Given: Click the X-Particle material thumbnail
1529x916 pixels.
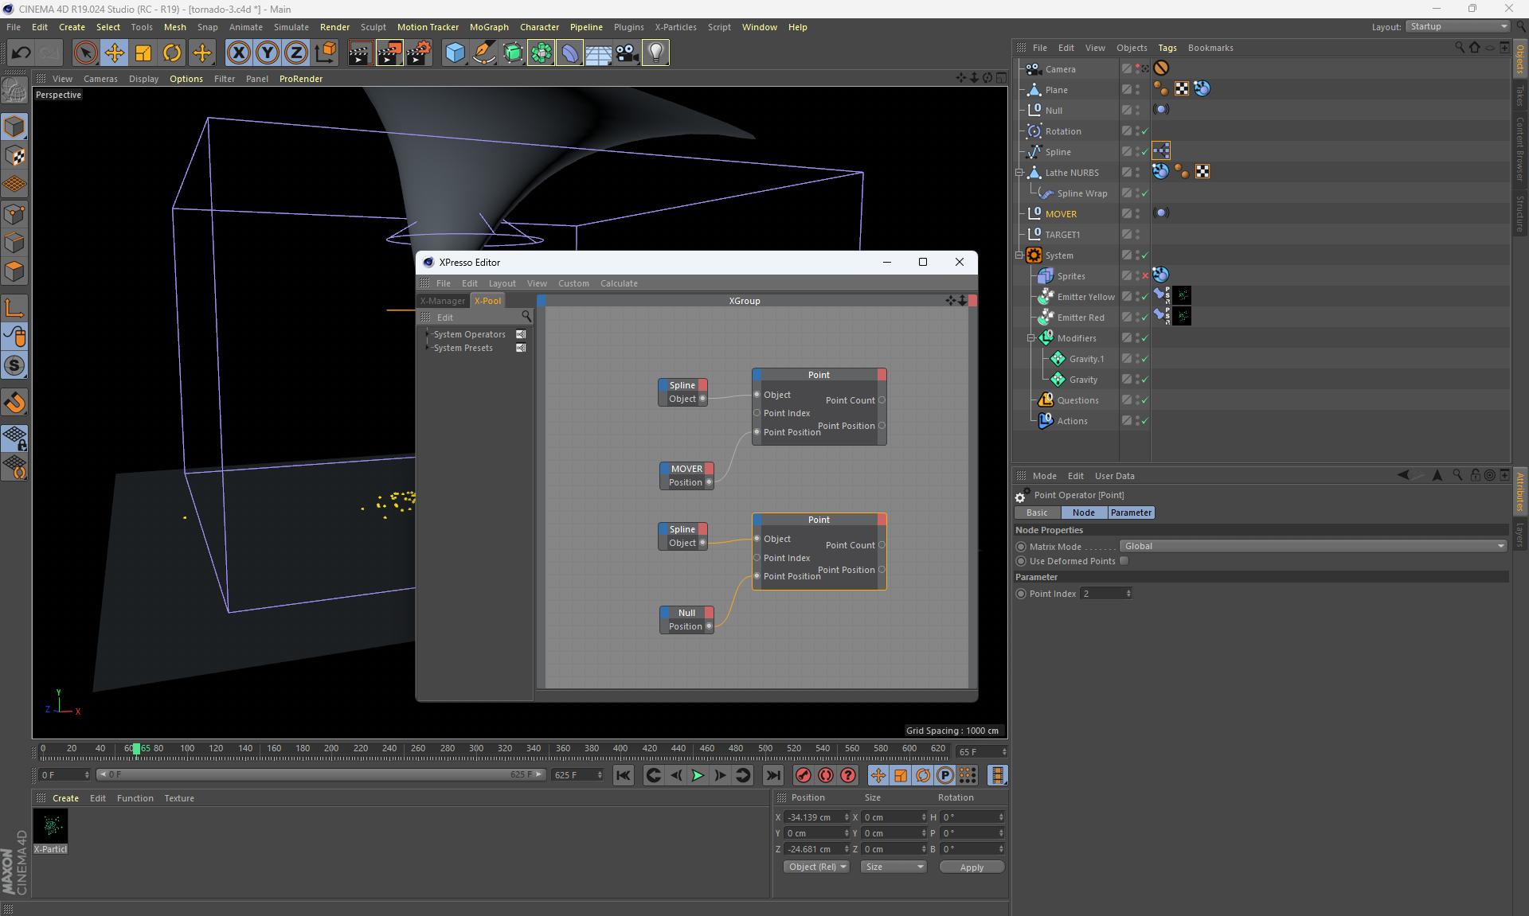Looking at the screenshot, I should [51, 827].
